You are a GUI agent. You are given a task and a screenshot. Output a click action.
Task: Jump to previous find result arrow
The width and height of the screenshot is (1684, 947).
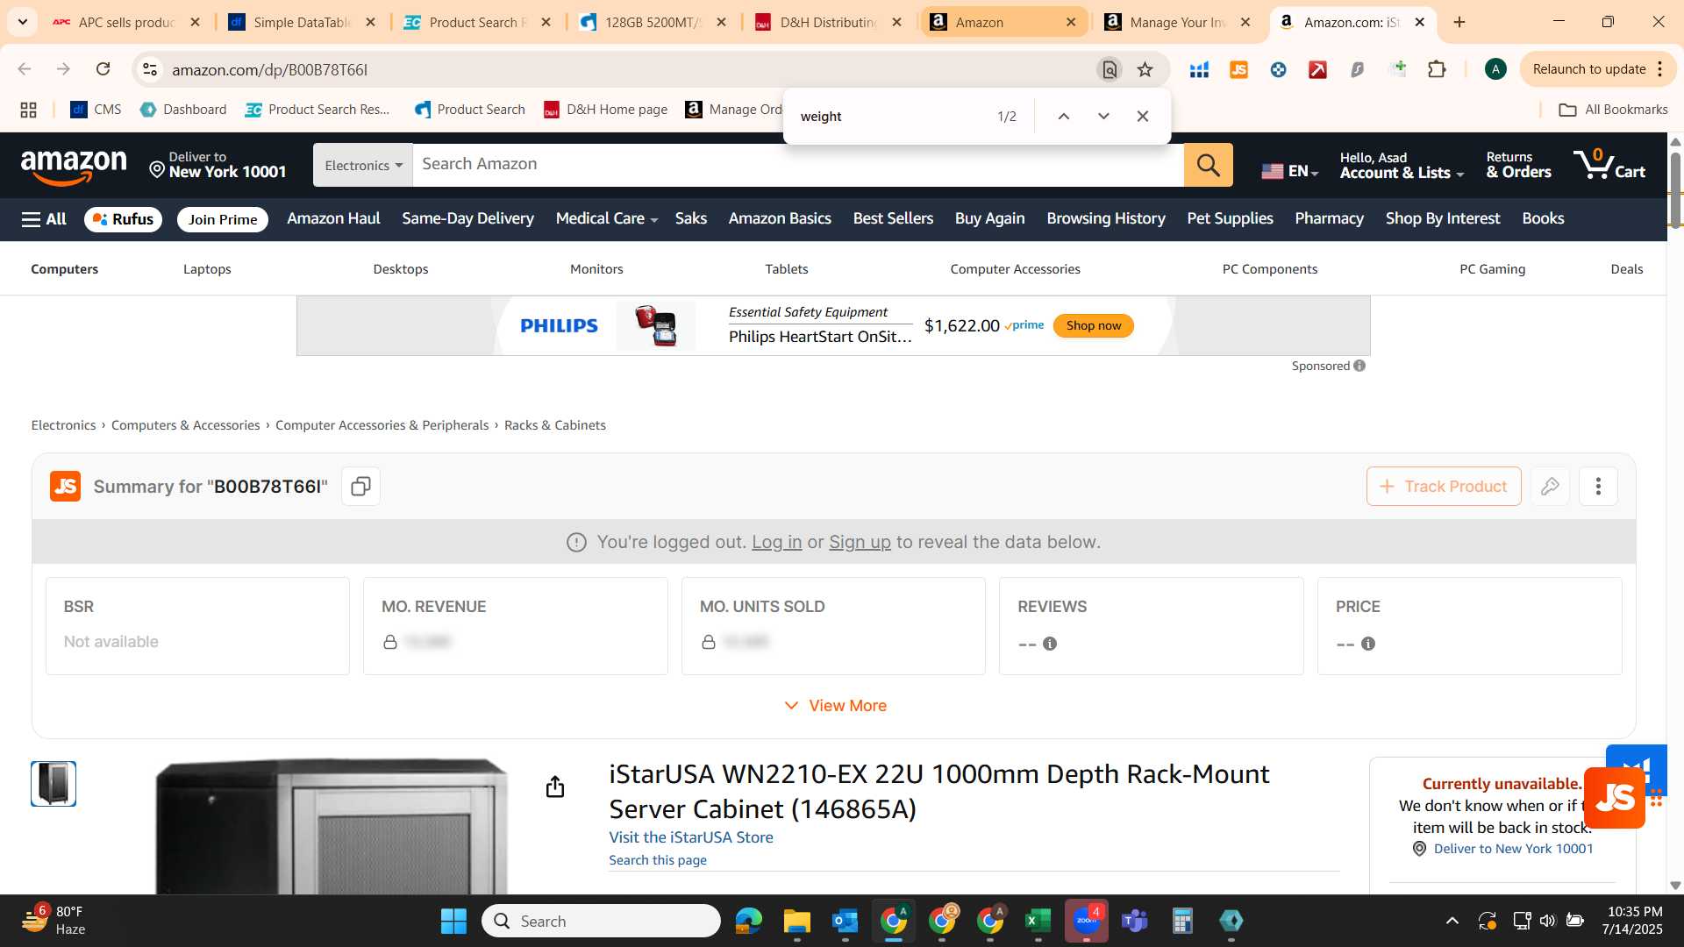click(x=1063, y=116)
